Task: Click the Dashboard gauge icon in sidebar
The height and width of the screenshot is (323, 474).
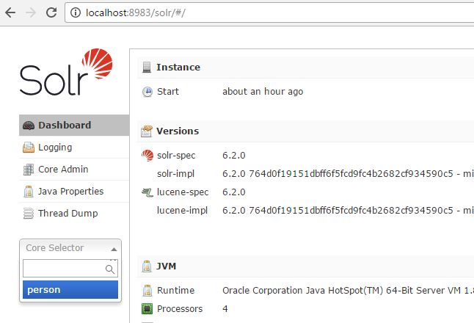Action: [x=29, y=126]
